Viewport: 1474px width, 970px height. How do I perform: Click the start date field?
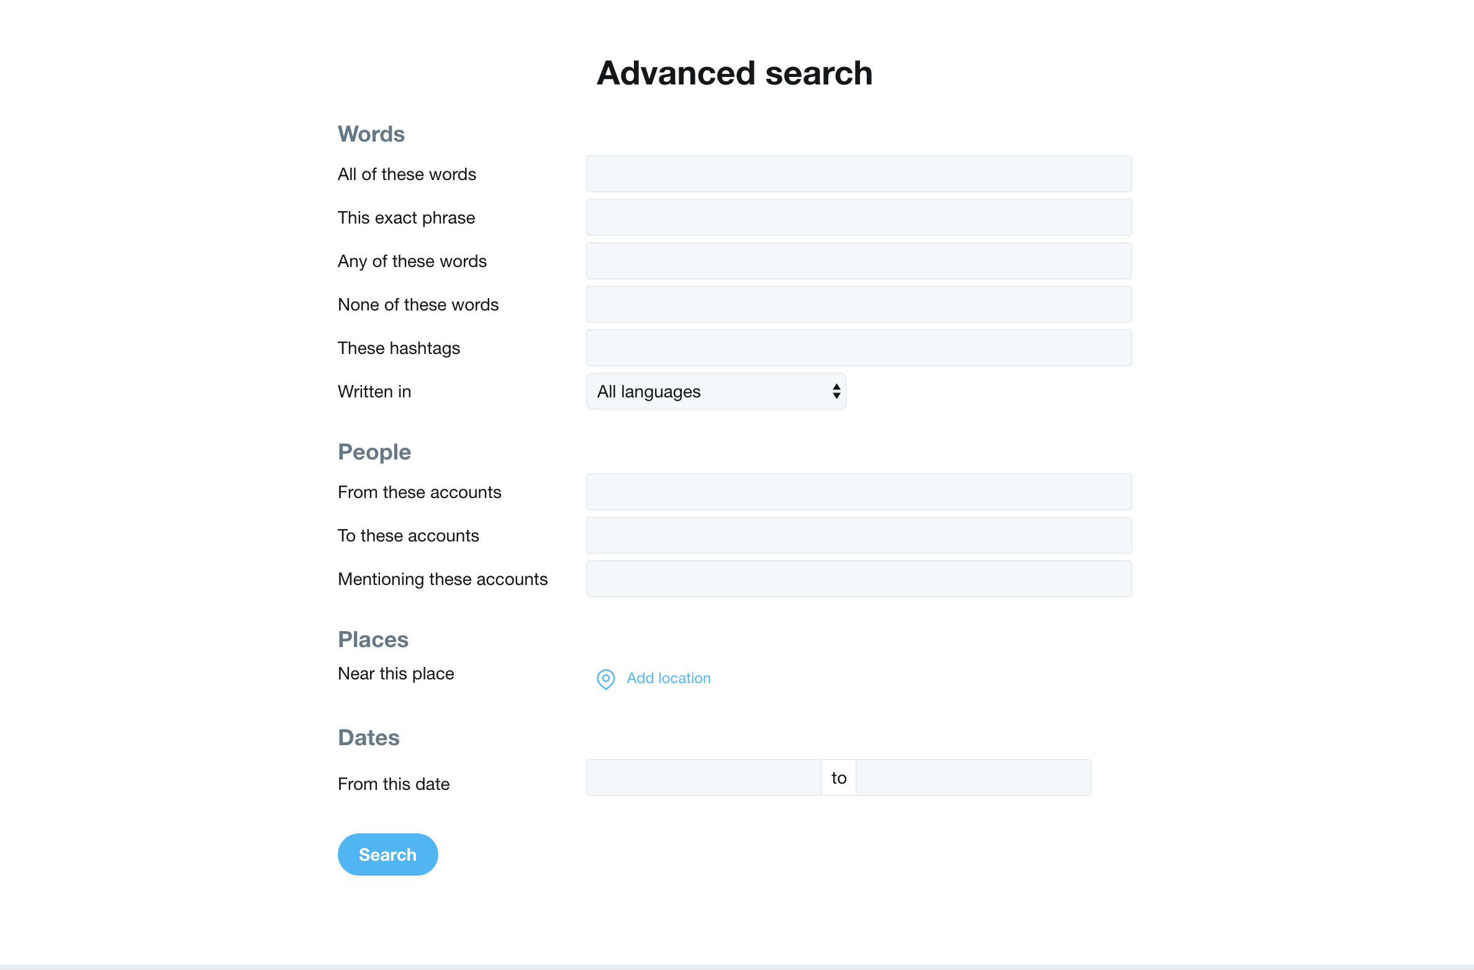[703, 777]
